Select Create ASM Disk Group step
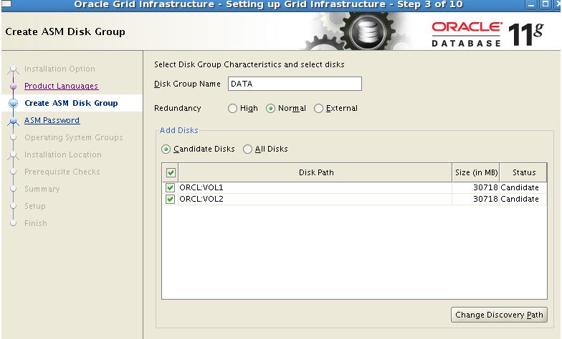562x339 pixels. pyautogui.click(x=71, y=103)
